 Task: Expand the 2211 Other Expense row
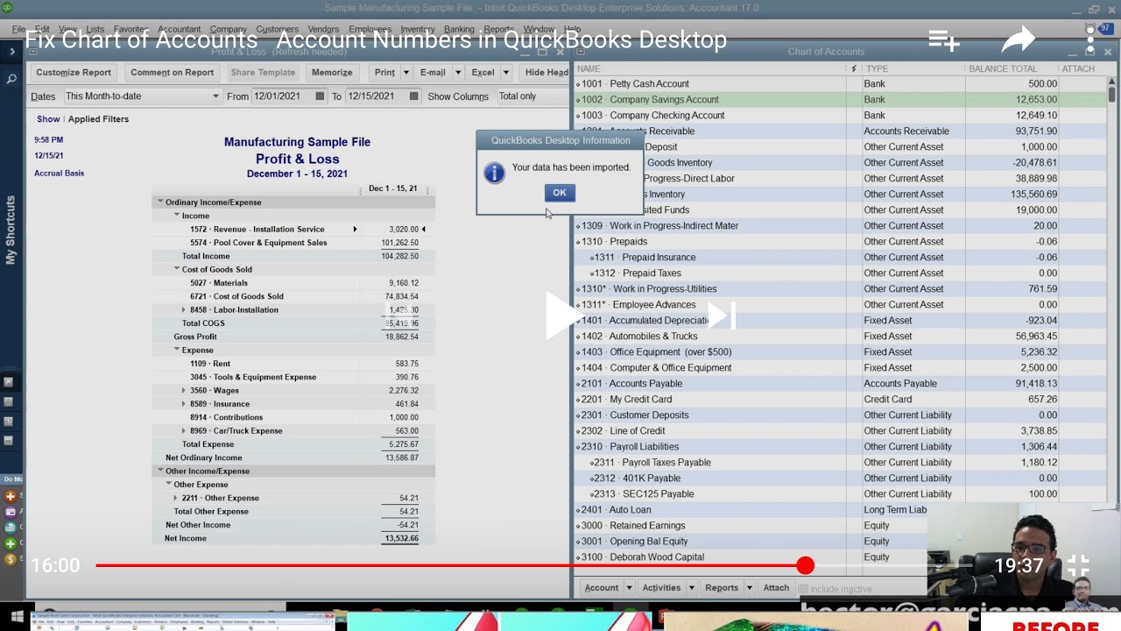[x=176, y=498]
